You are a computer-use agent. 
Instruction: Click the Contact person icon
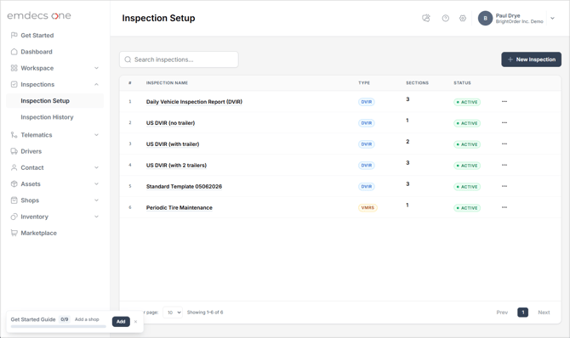14,167
